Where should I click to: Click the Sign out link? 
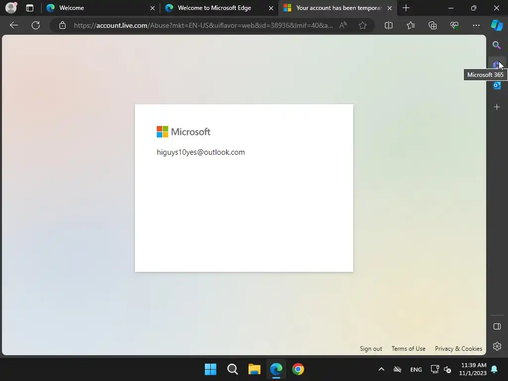click(x=371, y=349)
